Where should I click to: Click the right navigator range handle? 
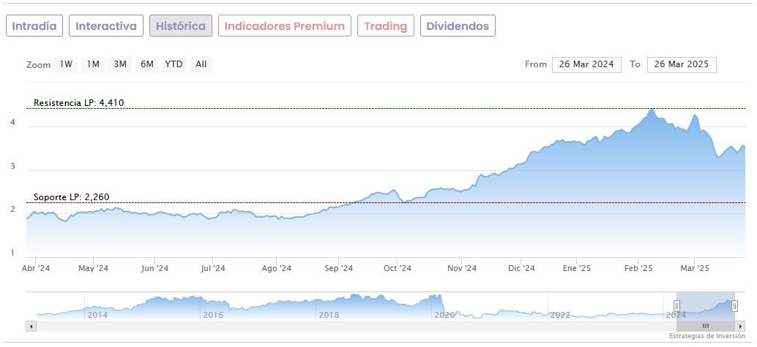click(x=734, y=306)
